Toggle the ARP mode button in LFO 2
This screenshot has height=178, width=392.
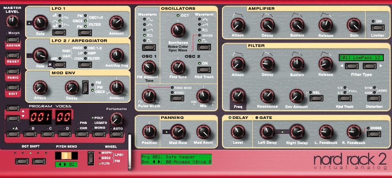[x=59, y=65]
